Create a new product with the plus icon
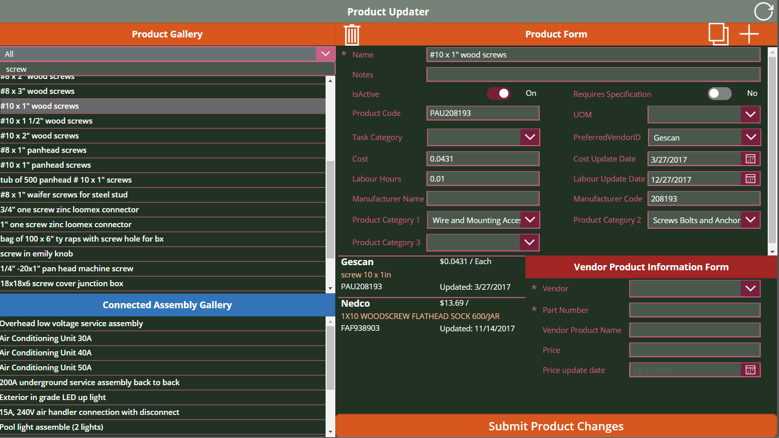Viewport: 779px width, 438px height. click(748, 34)
